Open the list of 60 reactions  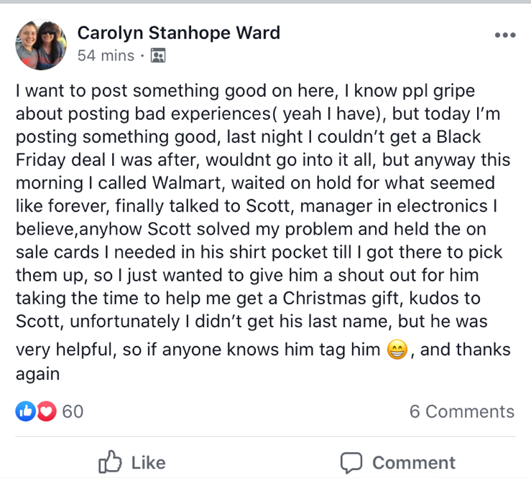[x=73, y=411]
